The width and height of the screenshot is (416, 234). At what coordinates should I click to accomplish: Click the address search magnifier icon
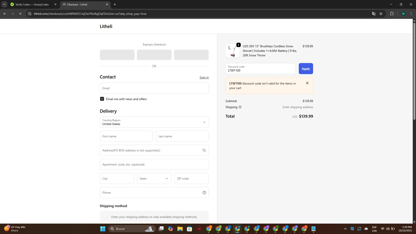(204, 150)
